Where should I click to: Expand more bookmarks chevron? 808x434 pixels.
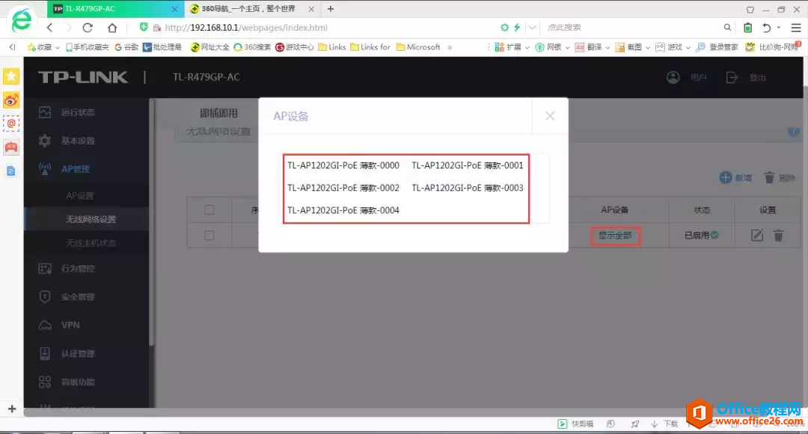pos(450,47)
